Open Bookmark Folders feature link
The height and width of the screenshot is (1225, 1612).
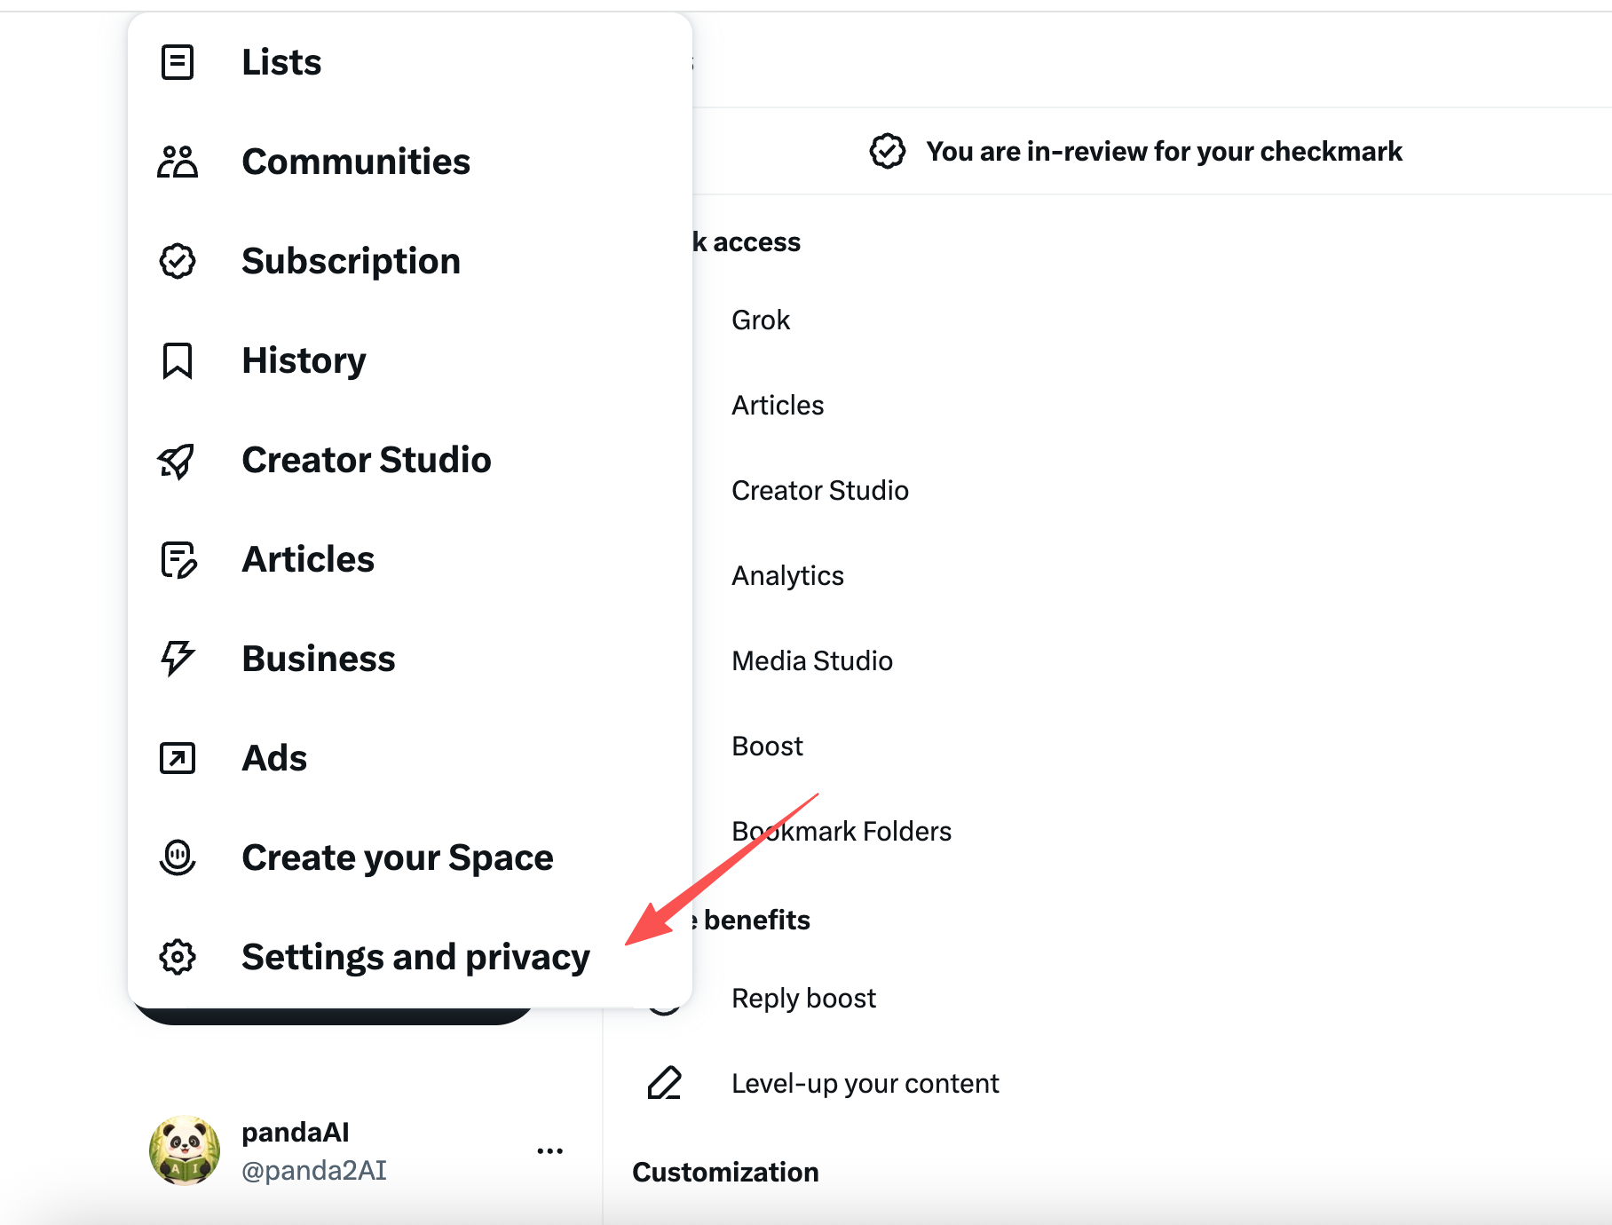tap(842, 831)
